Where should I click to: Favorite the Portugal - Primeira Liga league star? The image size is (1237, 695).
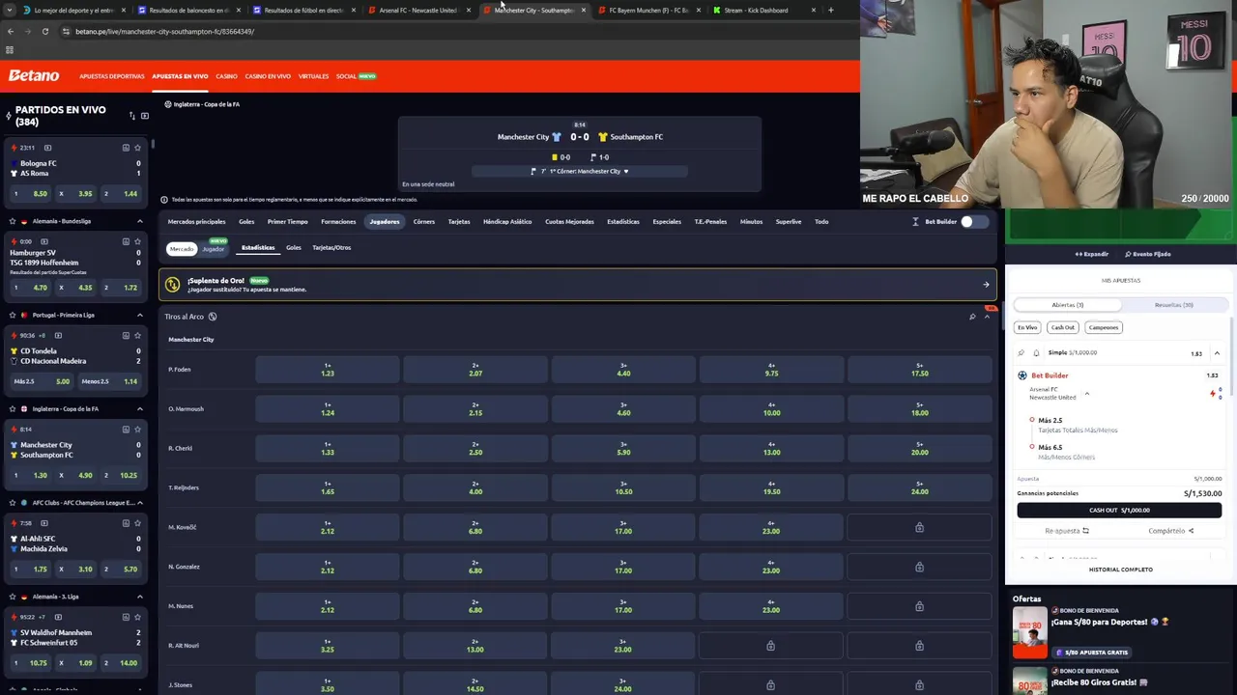pyautogui.click(x=12, y=315)
